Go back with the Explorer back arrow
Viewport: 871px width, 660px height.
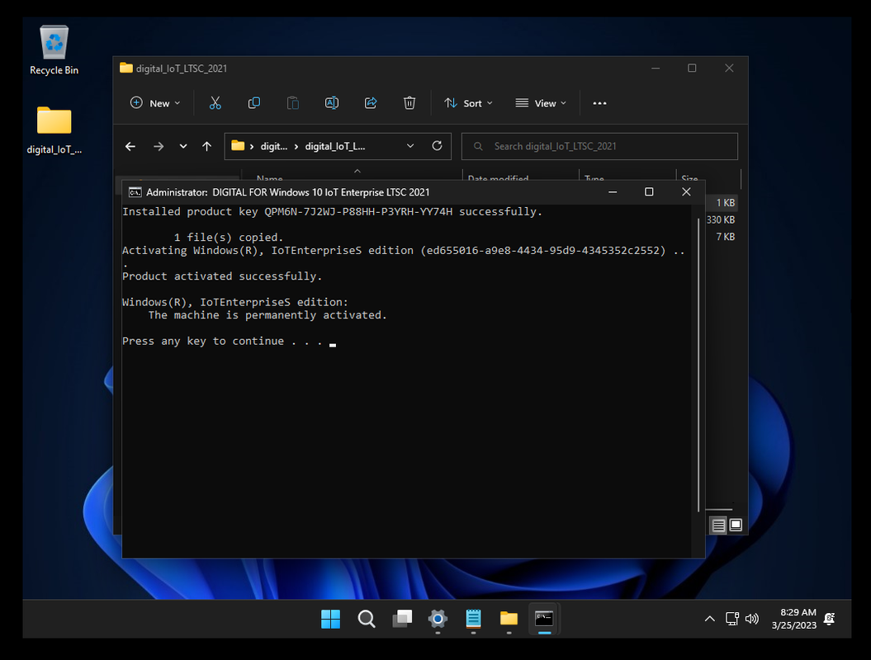click(130, 147)
